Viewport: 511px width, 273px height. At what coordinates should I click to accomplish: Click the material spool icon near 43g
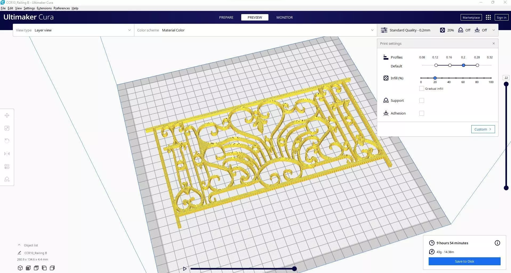point(432,252)
